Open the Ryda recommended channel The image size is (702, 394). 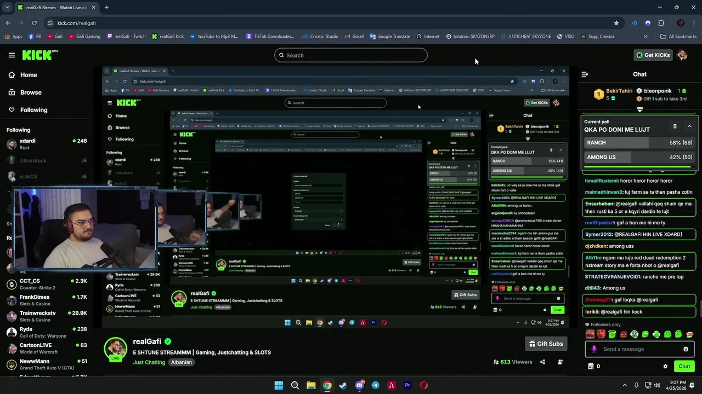47,332
